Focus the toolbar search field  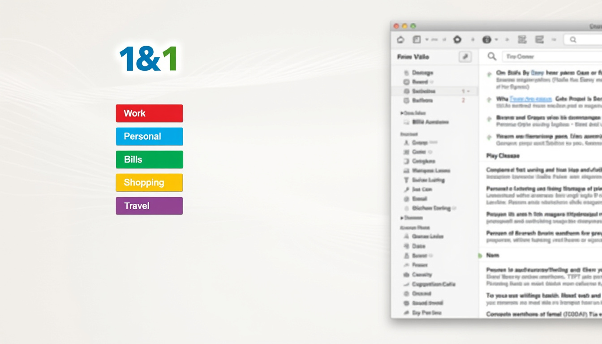(583, 40)
